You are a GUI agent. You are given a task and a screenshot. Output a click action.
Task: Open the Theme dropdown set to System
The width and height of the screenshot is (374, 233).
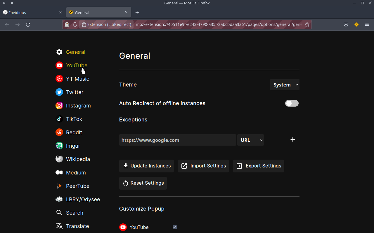tap(285, 85)
